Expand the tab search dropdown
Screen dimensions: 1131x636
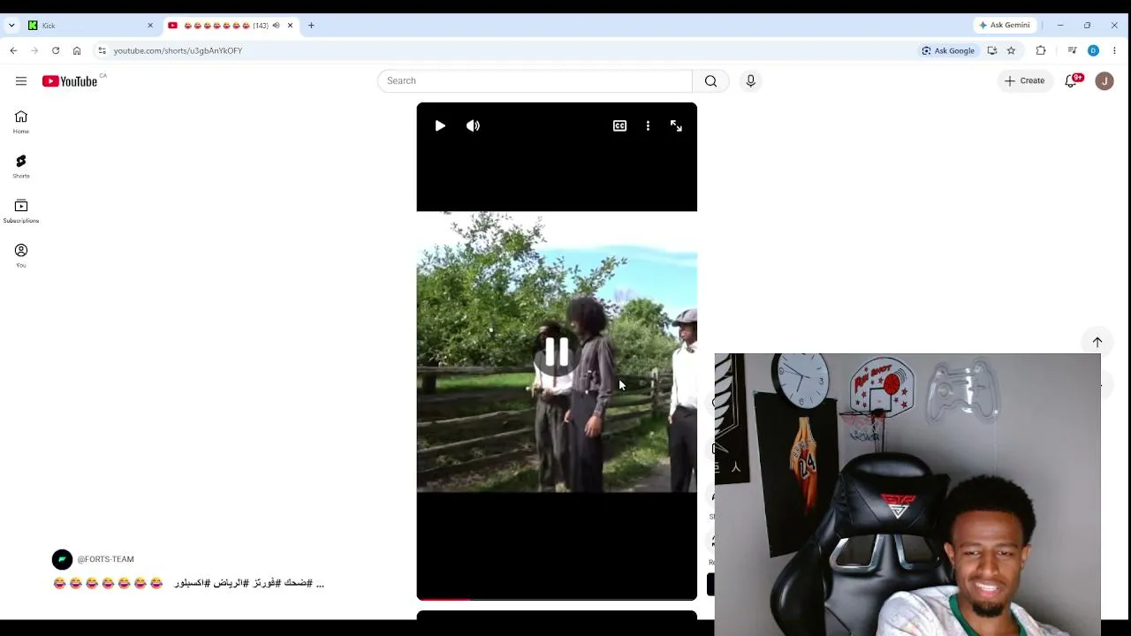[x=11, y=26]
